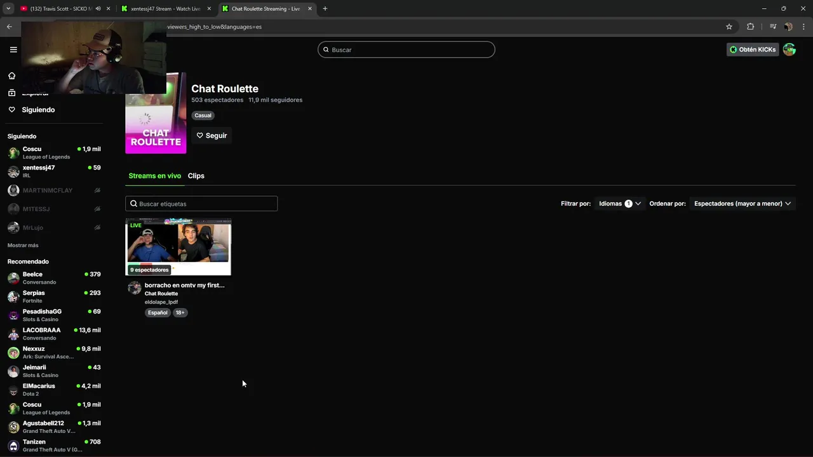
Task: Open recommended channel Tanizen
Action: pos(54,446)
